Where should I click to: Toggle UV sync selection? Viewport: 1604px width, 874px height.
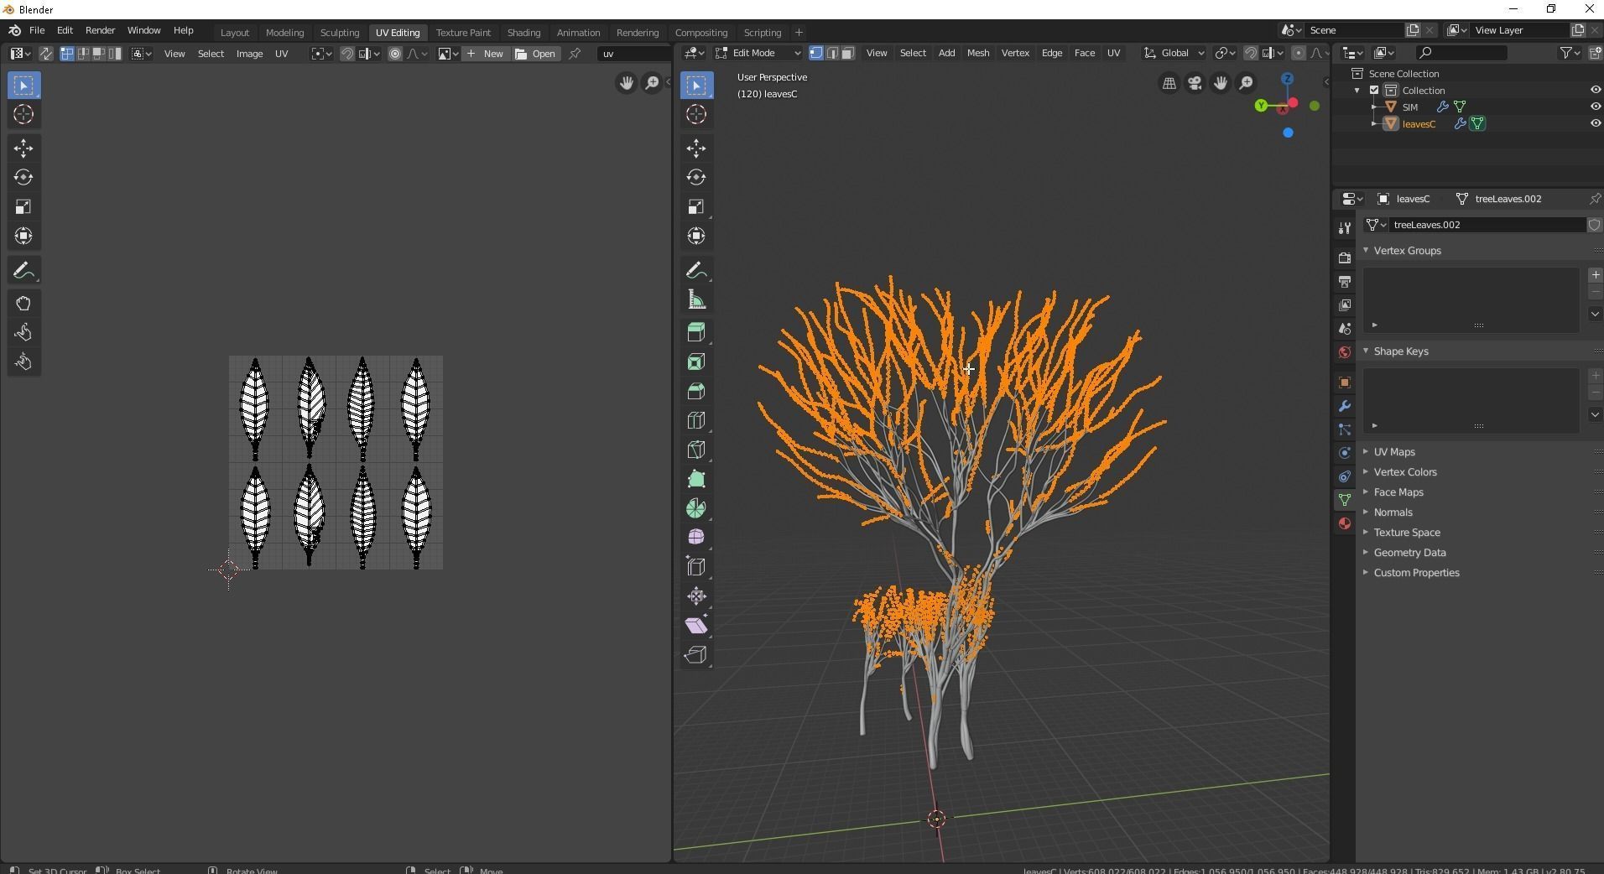click(46, 54)
